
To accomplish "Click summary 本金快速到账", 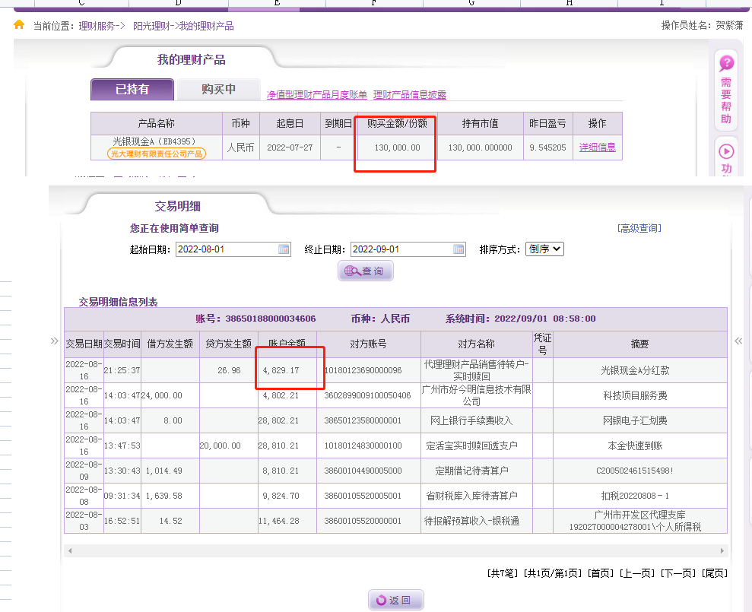I will (635, 446).
